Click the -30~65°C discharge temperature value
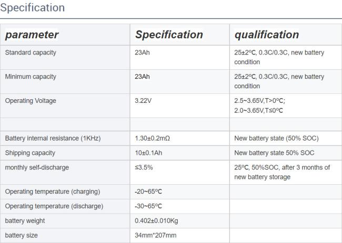Screen dimensions: 342x243 click(148, 206)
